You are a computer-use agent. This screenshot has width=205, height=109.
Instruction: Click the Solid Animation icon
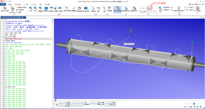click(13, 9)
